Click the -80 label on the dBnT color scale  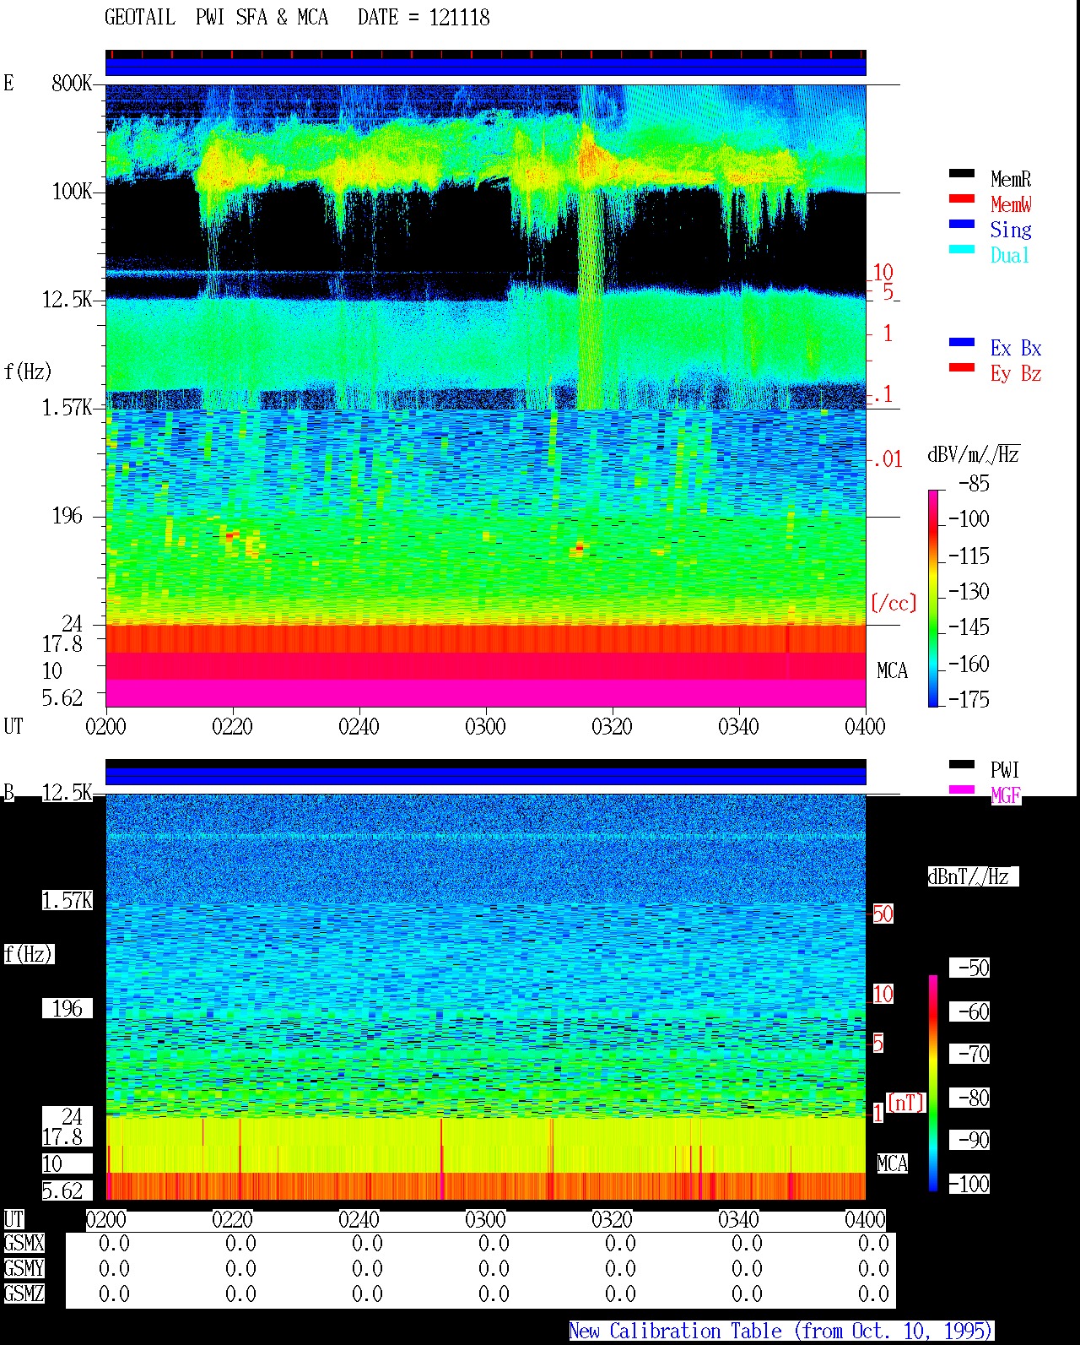[x=969, y=1098]
